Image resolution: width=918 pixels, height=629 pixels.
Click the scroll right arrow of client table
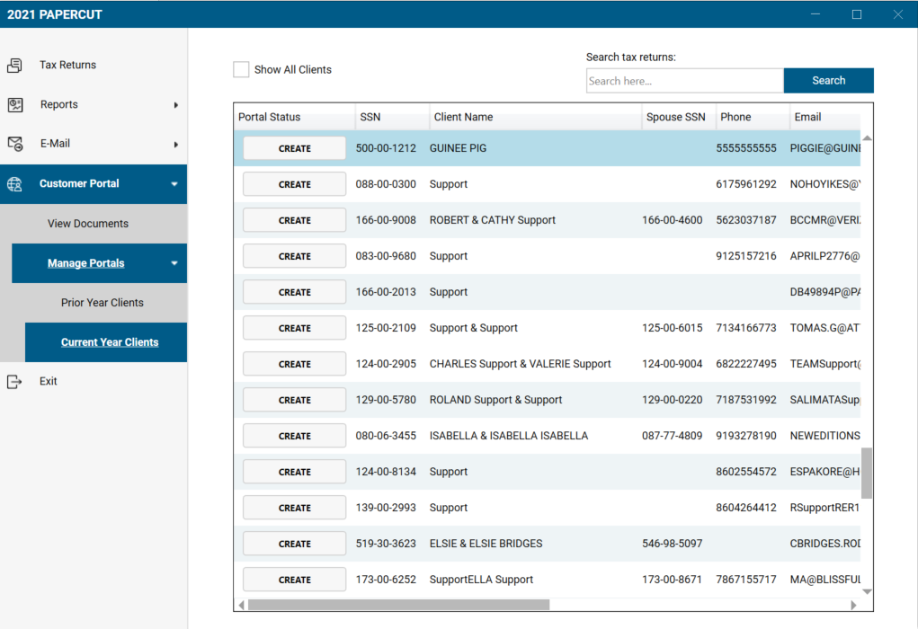click(853, 605)
